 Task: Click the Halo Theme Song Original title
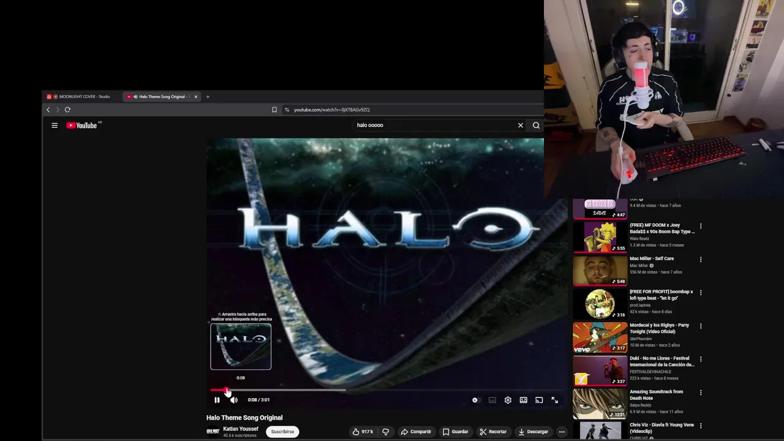[244, 418]
